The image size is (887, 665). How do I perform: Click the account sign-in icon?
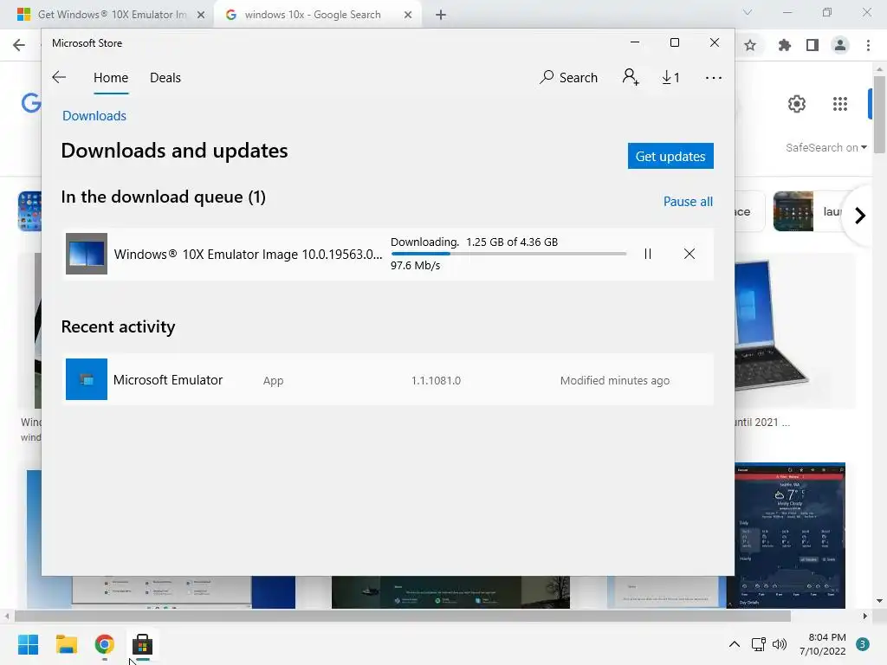pos(631,77)
